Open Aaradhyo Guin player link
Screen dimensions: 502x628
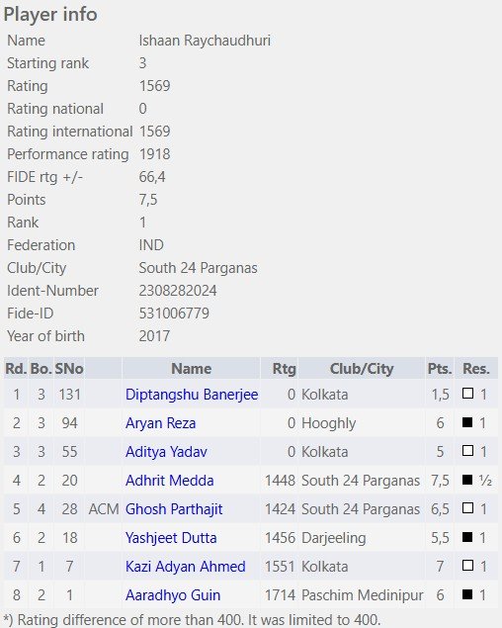[173, 595]
